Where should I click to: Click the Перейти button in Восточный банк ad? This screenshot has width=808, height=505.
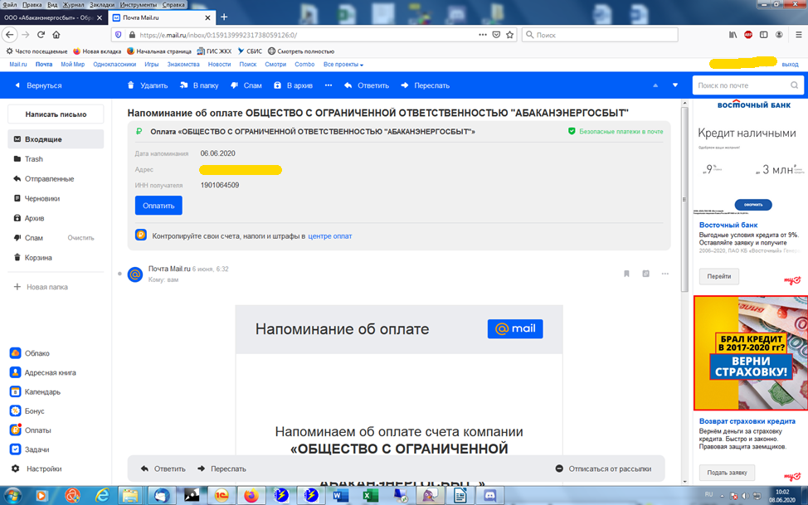(719, 276)
